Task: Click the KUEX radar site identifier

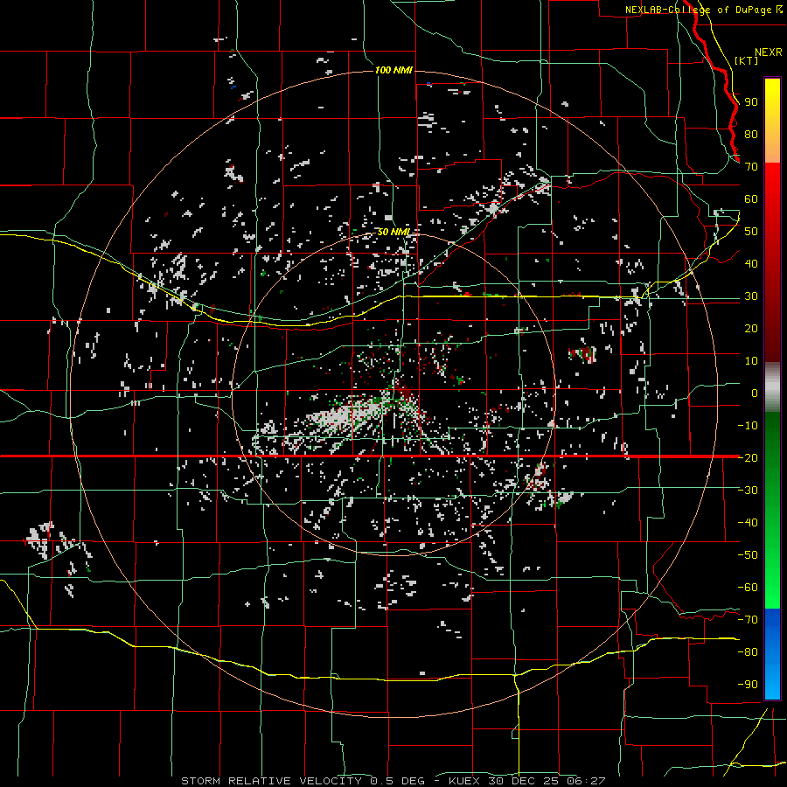Action: click(464, 781)
